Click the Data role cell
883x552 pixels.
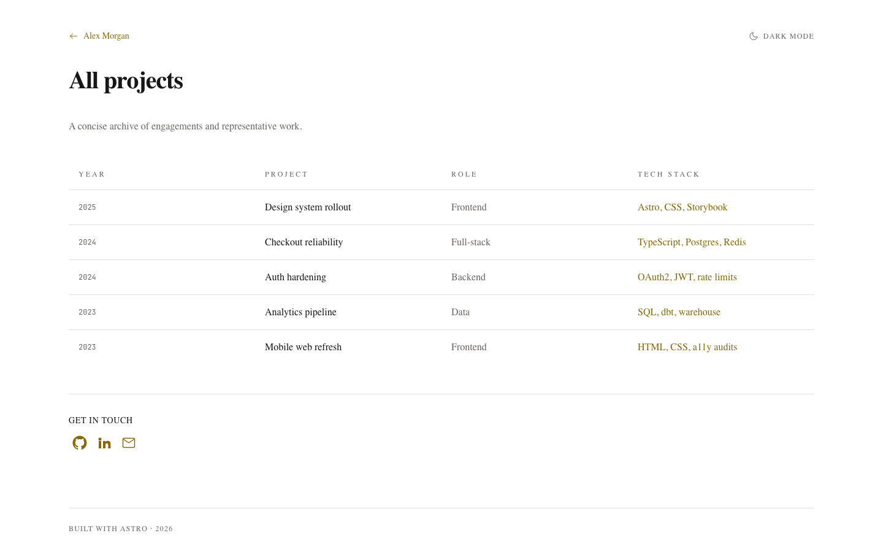[461, 312]
